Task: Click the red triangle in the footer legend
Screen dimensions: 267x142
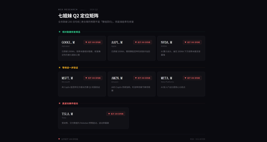Action: coord(59,139)
